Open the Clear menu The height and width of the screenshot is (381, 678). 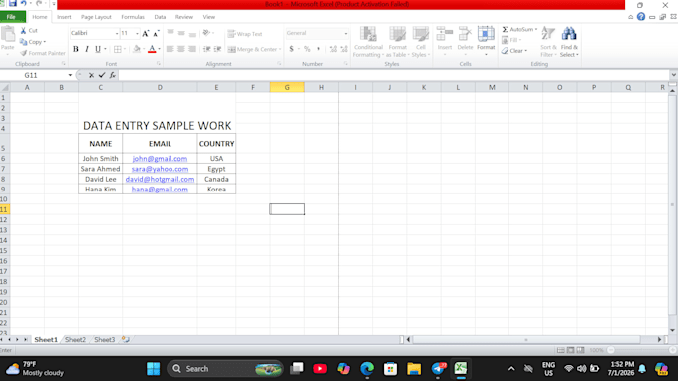tap(514, 51)
